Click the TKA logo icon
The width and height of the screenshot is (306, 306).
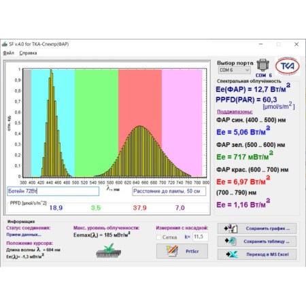coord(288,67)
